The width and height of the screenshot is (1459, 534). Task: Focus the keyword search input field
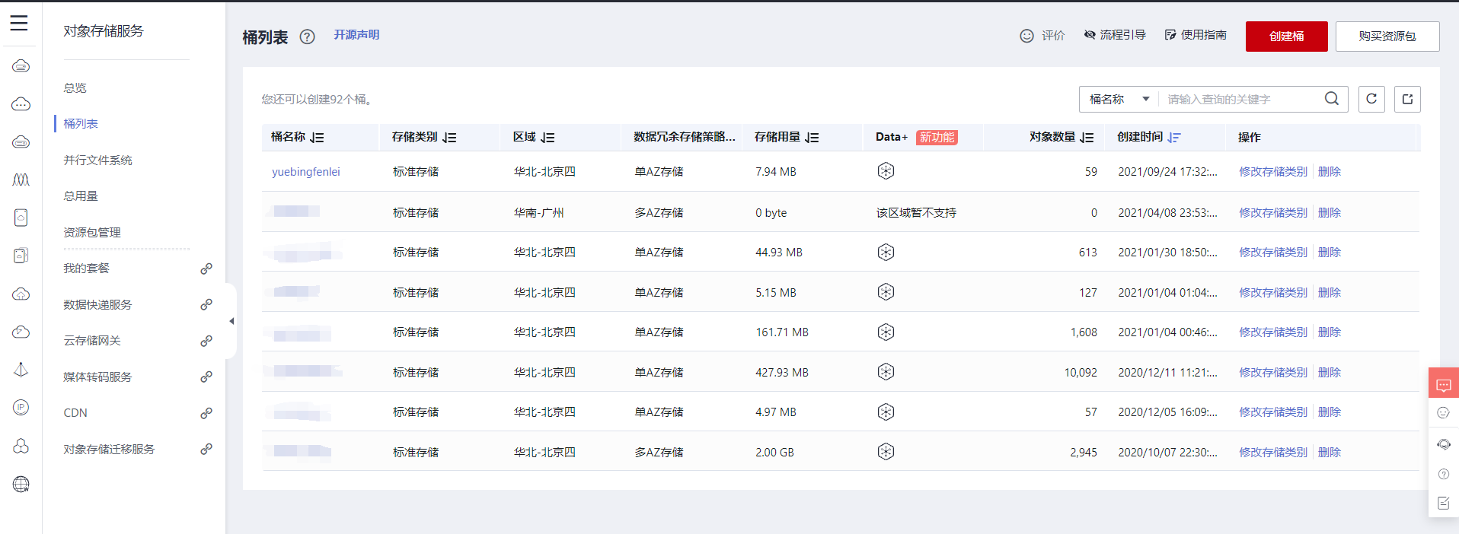coord(1241,100)
